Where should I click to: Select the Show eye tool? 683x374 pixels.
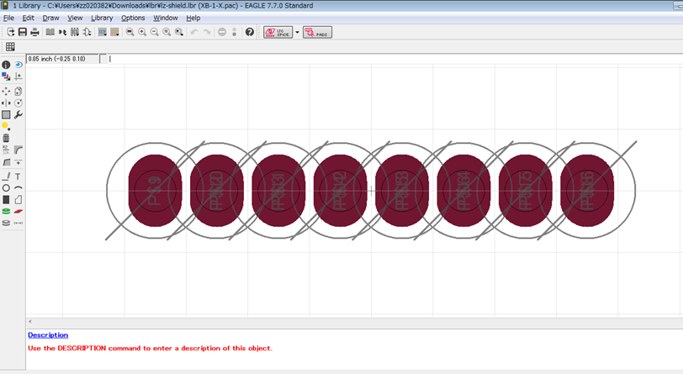19,65
